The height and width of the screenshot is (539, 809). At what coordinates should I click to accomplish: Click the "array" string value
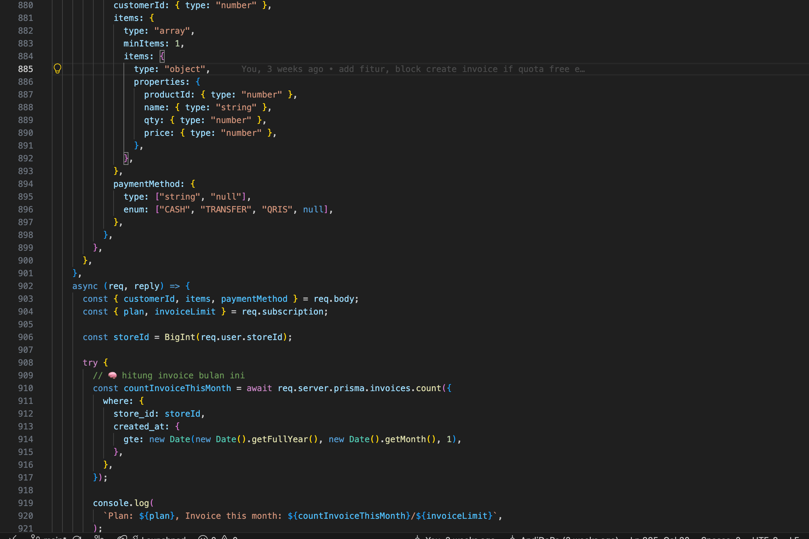click(x=172, y=31)
